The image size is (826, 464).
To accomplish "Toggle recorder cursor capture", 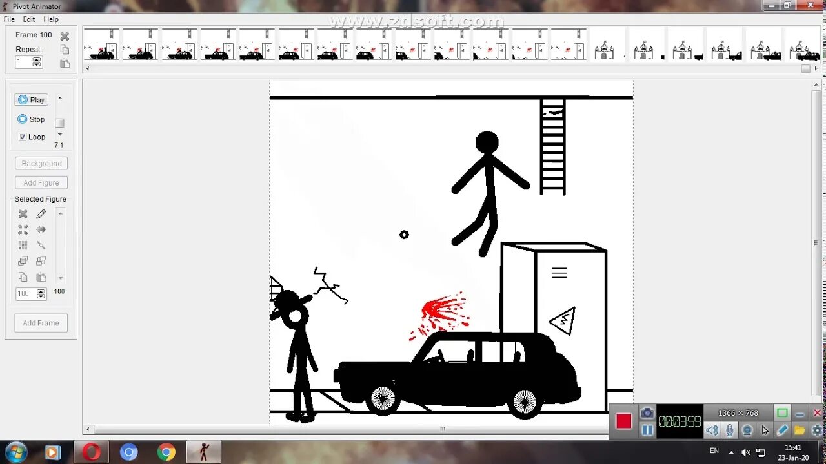I will coord(765,430).
